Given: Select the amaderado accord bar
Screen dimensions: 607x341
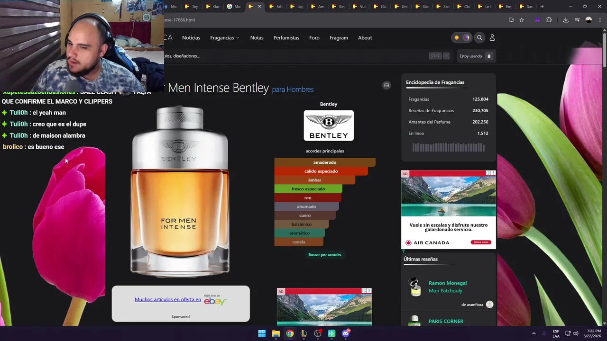Looking at the screenshot, I should pyautogui.click(x=325, y=162).
